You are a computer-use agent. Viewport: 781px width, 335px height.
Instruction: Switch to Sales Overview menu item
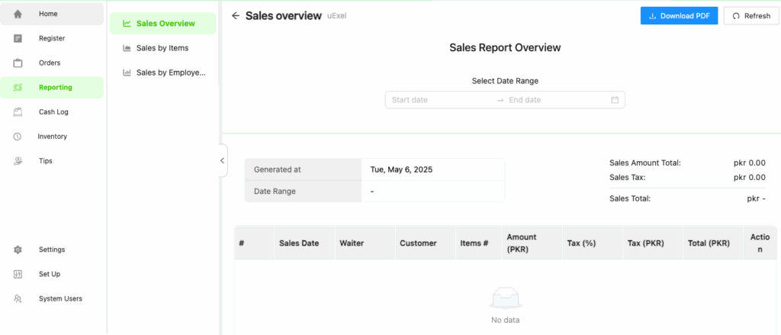point(163,24)
